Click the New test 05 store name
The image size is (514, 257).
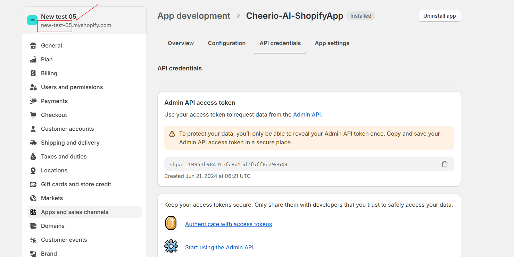coord(59,16)
